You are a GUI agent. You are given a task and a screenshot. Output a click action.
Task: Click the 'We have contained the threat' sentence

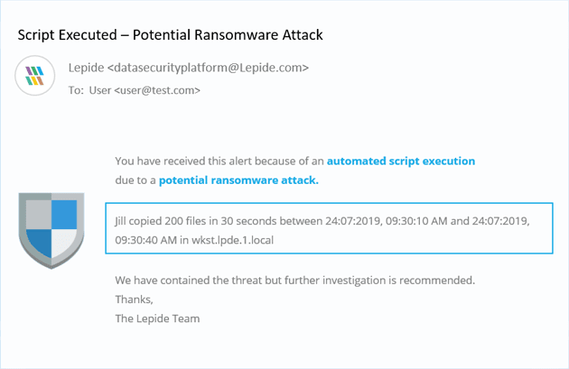tap(295, 281)
